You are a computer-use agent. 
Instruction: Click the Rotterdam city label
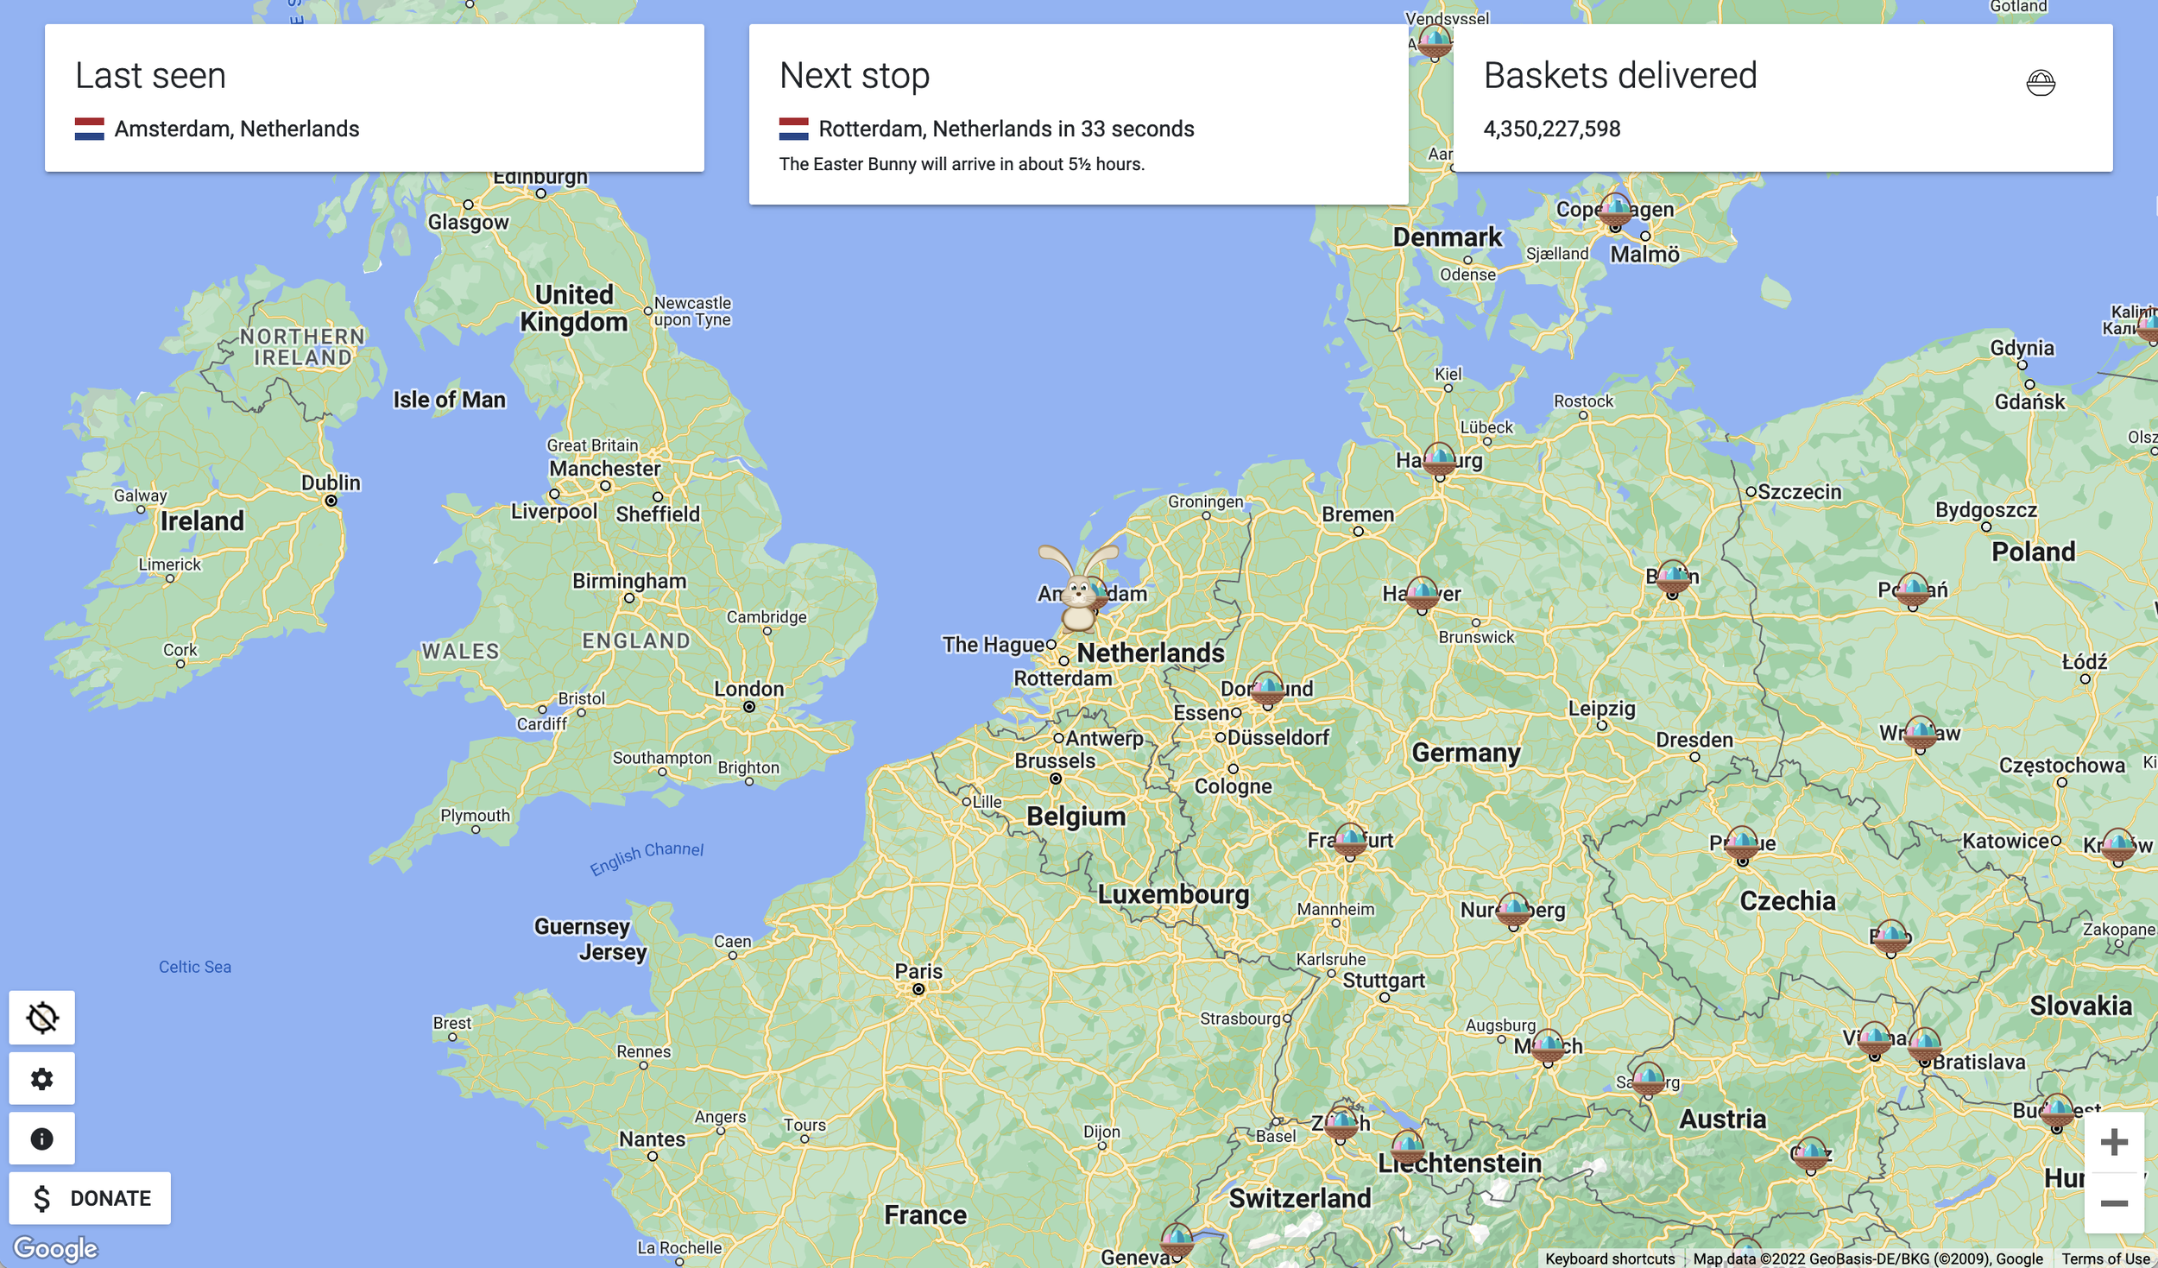1063,678
